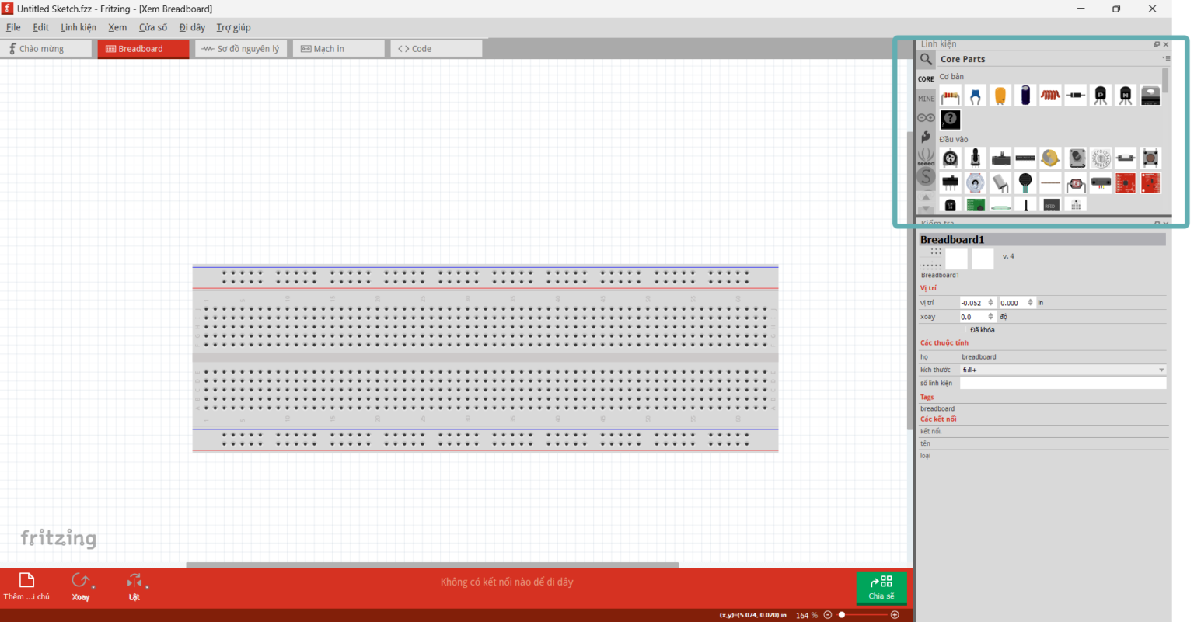
Task: Open the kích thước size dropdown
Action: tap(1063, 370)
